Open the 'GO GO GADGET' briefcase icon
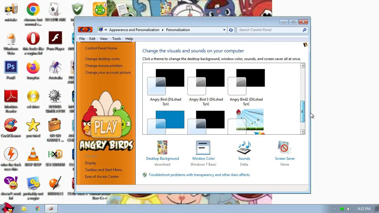 [55, 130]
